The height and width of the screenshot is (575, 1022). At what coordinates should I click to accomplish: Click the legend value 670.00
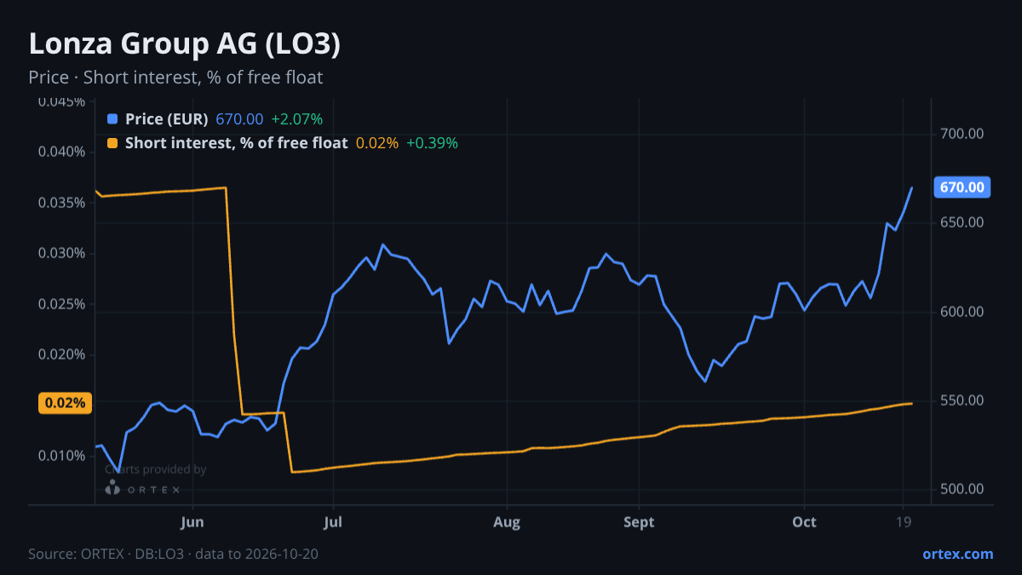tap(239, 118)
